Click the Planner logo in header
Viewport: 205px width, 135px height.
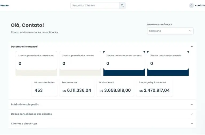point(4,5)
